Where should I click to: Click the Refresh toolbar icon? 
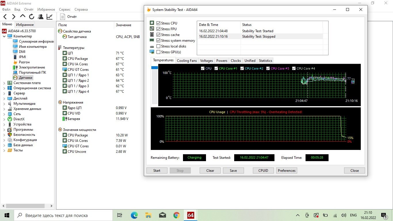[32, 17]
